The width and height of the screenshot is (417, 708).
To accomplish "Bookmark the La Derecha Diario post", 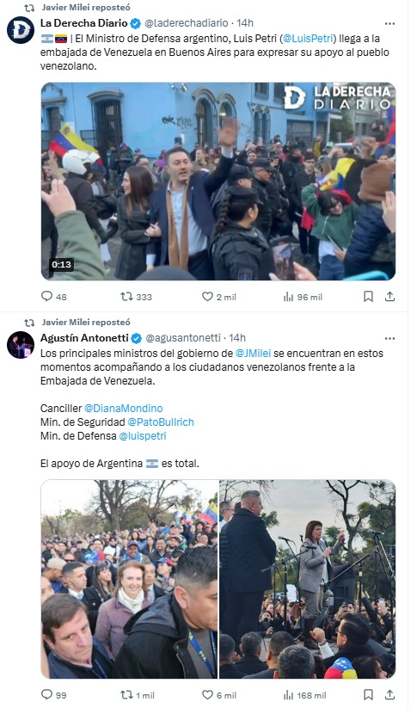I will point(368,297).
